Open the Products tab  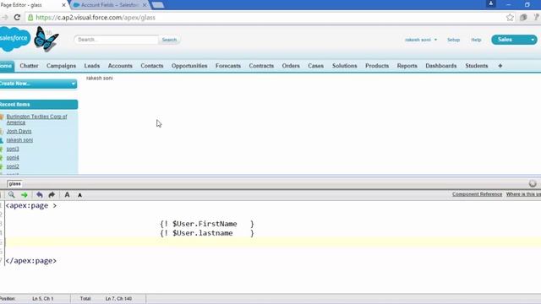coord(377,66)
